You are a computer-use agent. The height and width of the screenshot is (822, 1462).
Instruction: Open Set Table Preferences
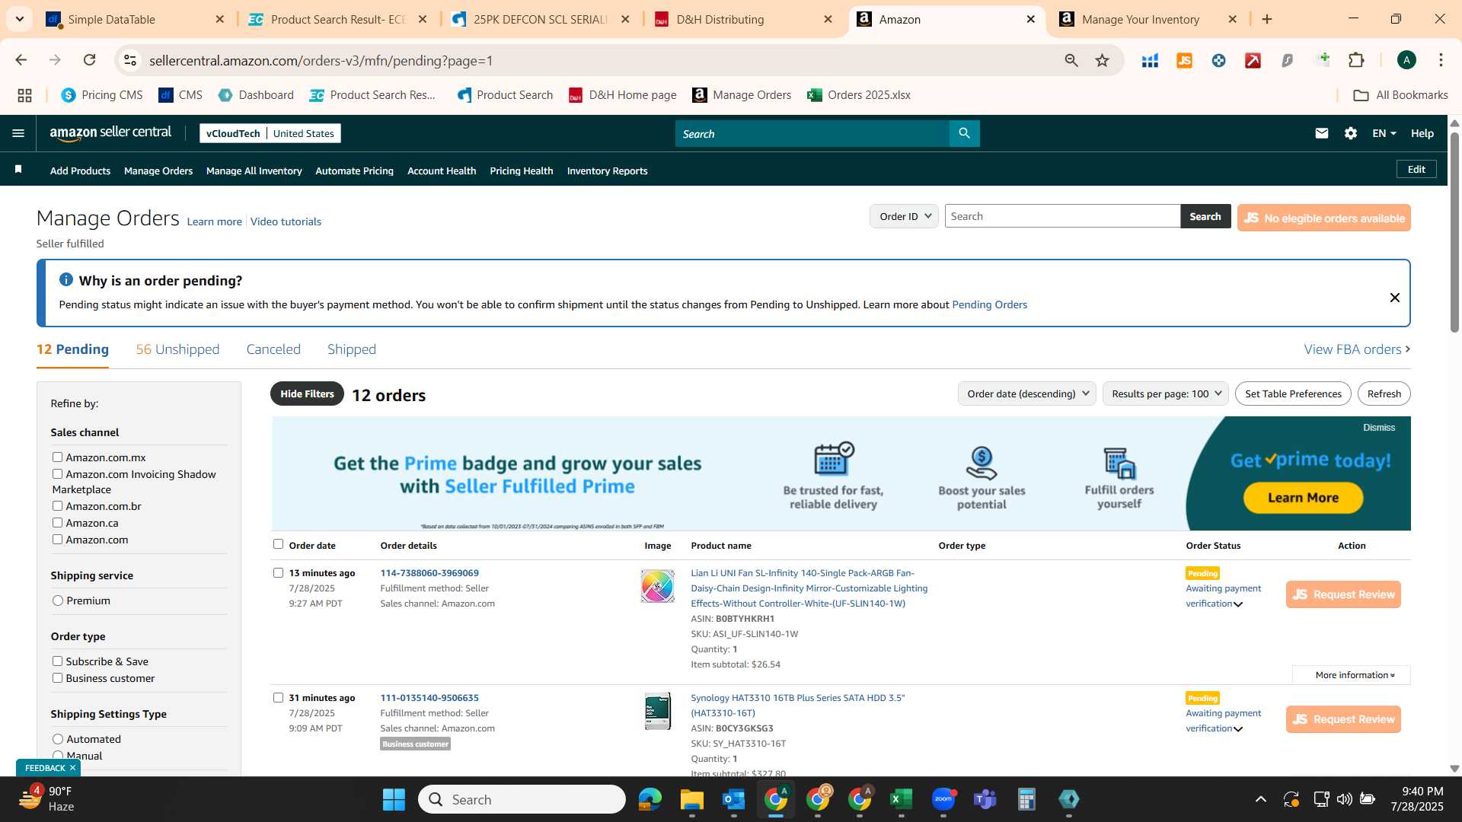(x=1293, y=393)
